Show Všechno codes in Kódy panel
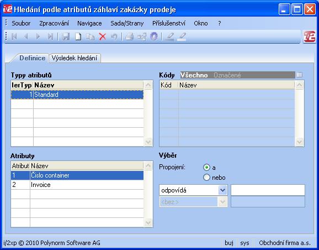Screen dimensions: 319x250 point(194,75)
